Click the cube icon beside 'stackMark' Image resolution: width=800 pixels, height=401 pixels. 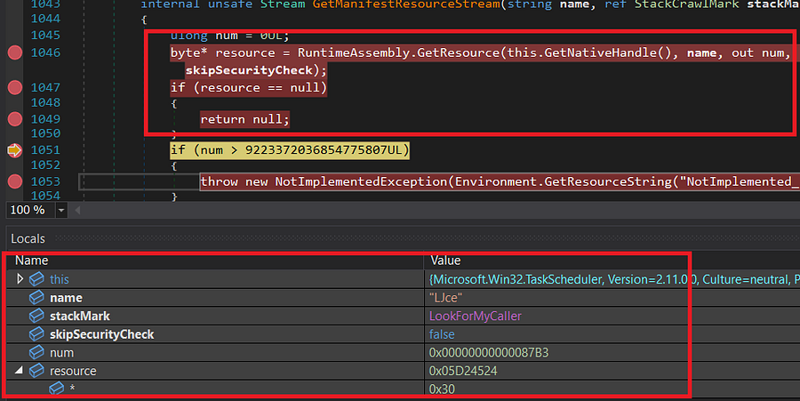coord(36,316)
